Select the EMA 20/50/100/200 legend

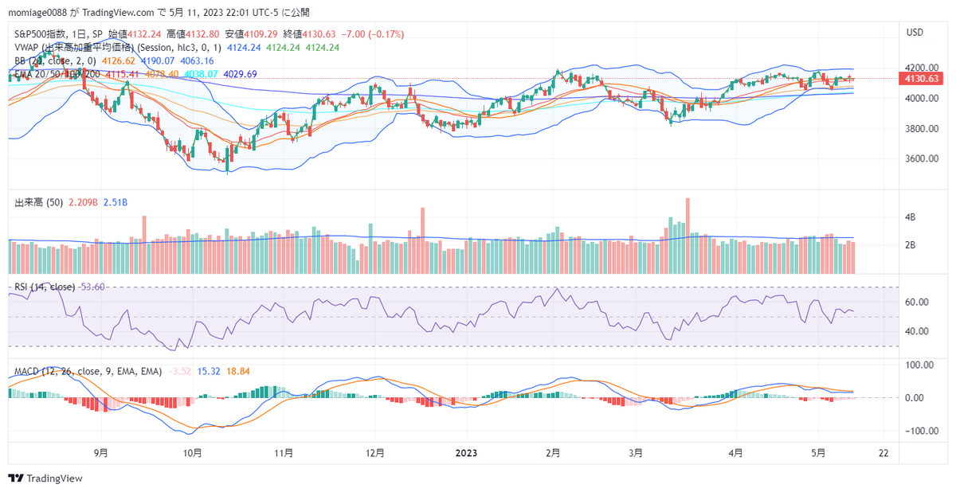[x=57, y=73]
